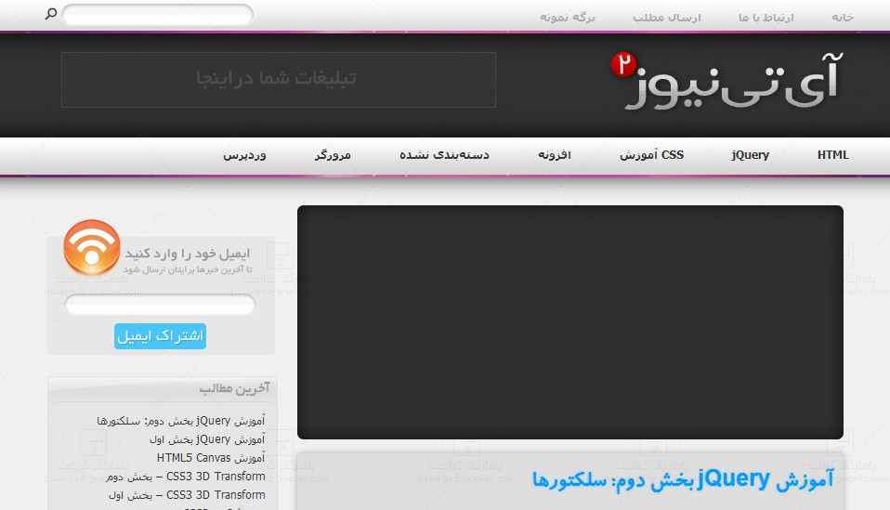
Task: Click the magnifier search icon
Action: click(51, 14)
